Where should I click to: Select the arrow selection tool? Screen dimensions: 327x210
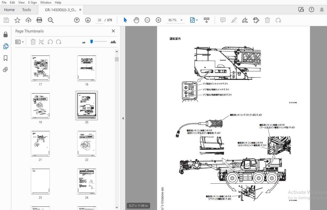coord(125,20)
